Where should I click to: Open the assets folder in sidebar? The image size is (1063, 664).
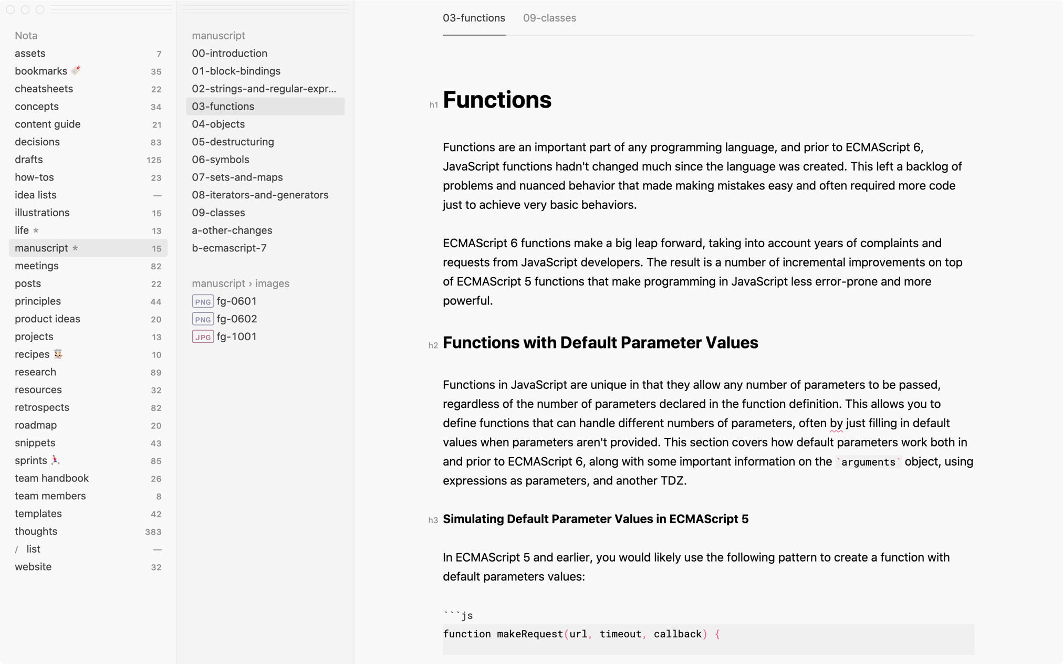point(88,54)
